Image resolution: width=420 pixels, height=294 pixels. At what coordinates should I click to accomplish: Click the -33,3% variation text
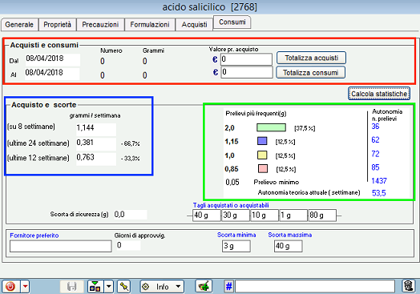tap(130, 159)
